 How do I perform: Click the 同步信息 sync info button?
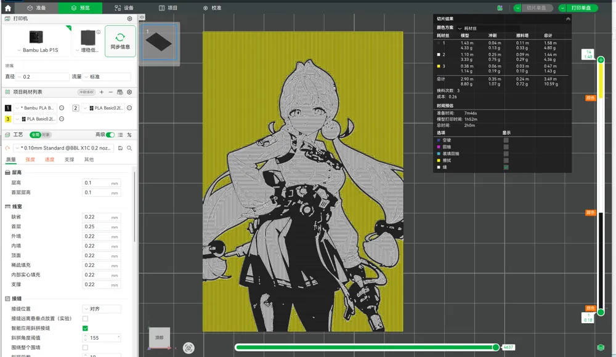(x=120, y=41)
